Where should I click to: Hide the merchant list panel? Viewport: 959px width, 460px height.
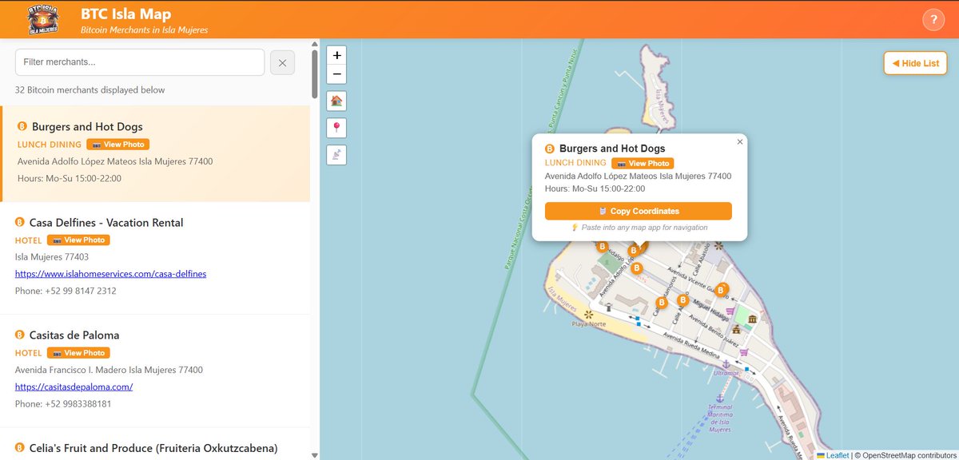click(915, 63)
